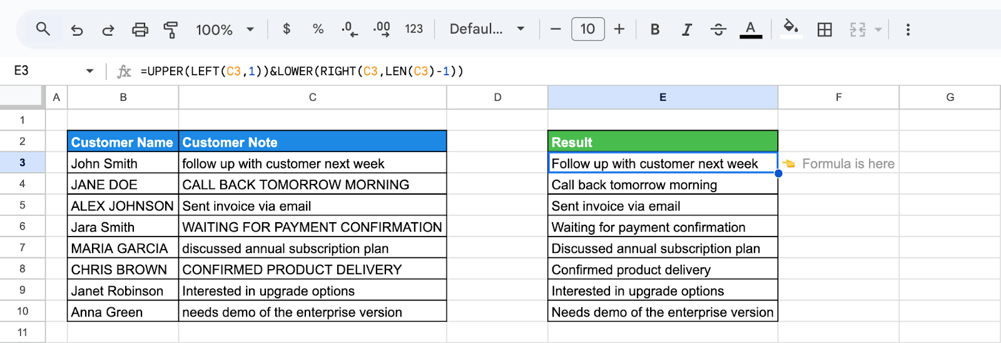
Task: Open the fill color picker
Action: (791, 29)
